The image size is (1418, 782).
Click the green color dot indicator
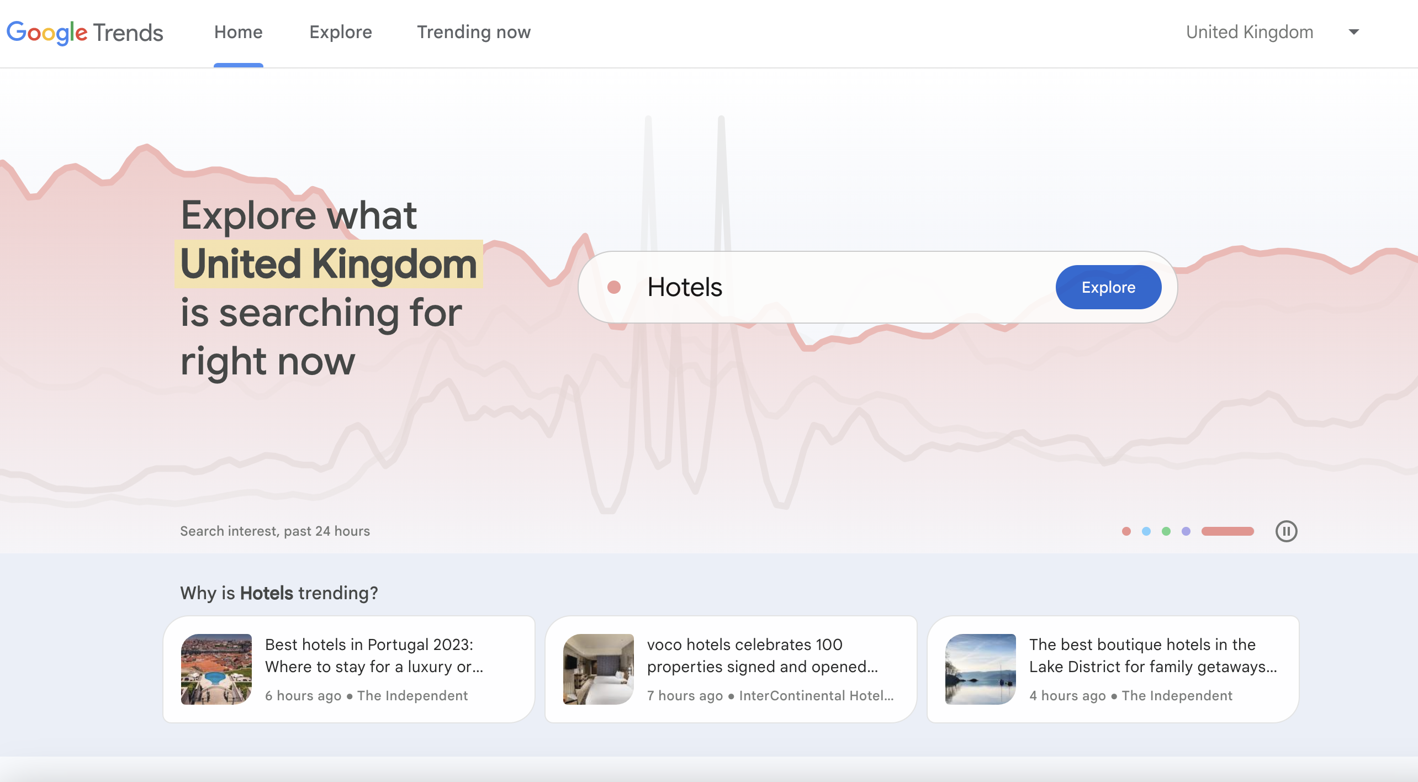click(1164, 531)
